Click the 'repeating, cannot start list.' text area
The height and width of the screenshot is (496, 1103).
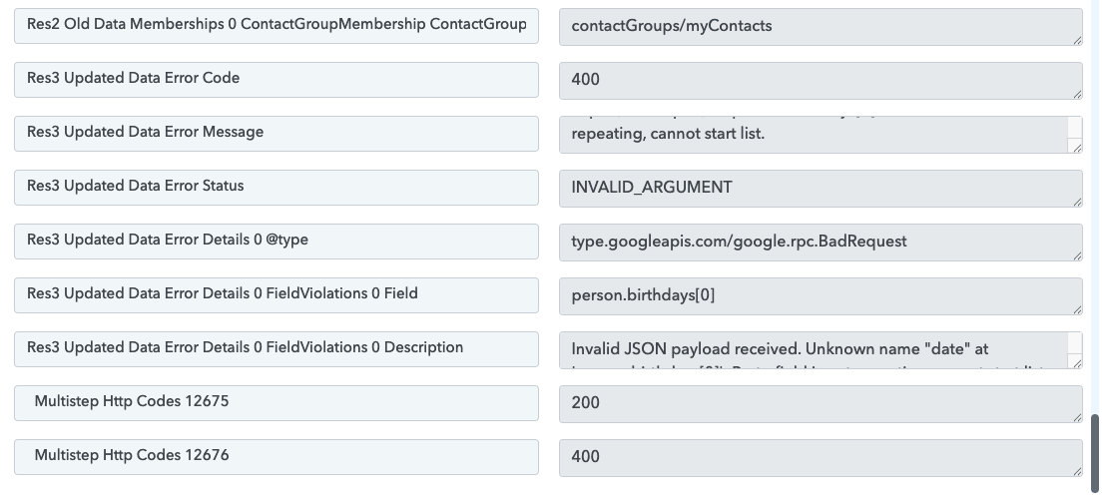point(813,135)
